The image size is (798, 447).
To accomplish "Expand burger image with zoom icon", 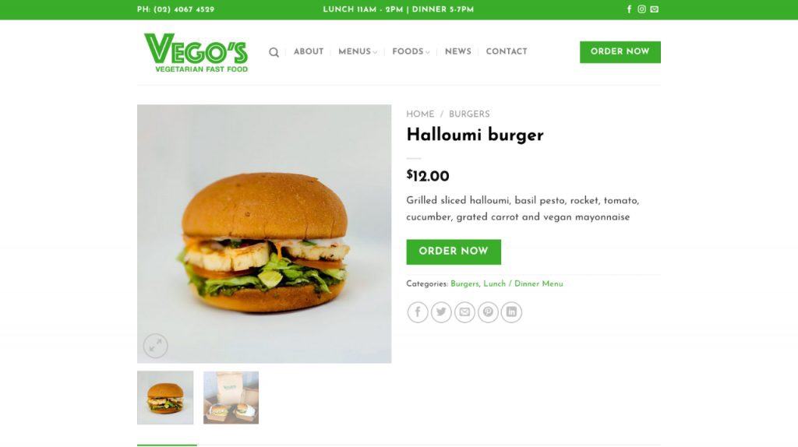I will click(x=156, y=346).
